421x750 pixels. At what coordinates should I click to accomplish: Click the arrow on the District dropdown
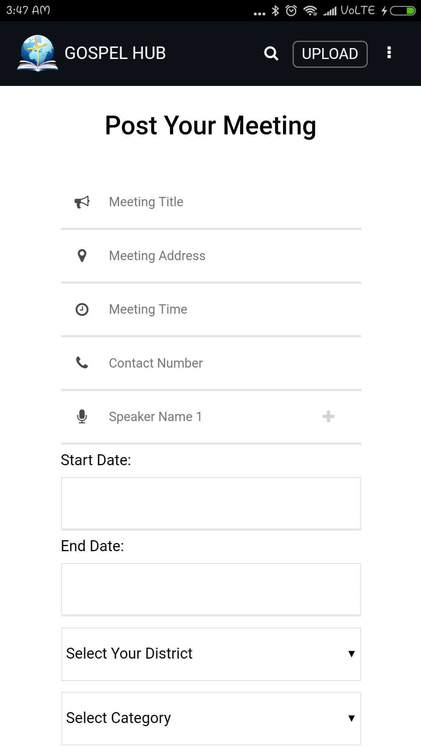click(351, 654)
